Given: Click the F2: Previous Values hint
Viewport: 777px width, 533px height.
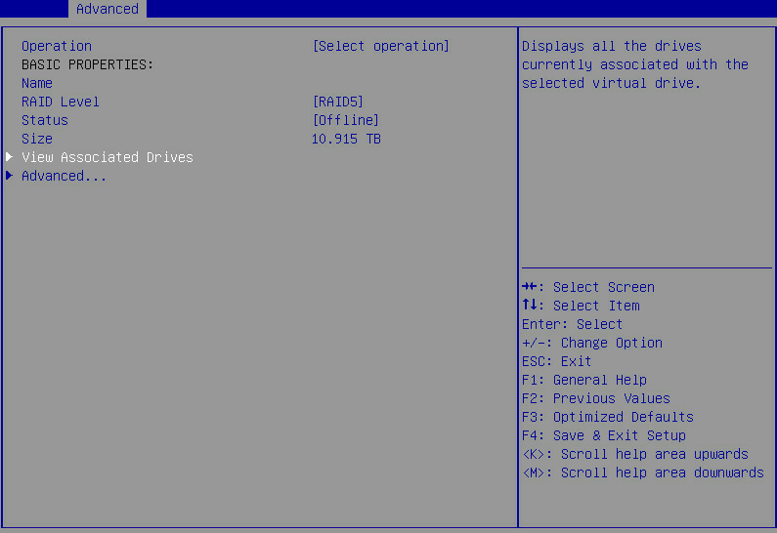Looking at the screenshot, I should (x=595, y=398).
